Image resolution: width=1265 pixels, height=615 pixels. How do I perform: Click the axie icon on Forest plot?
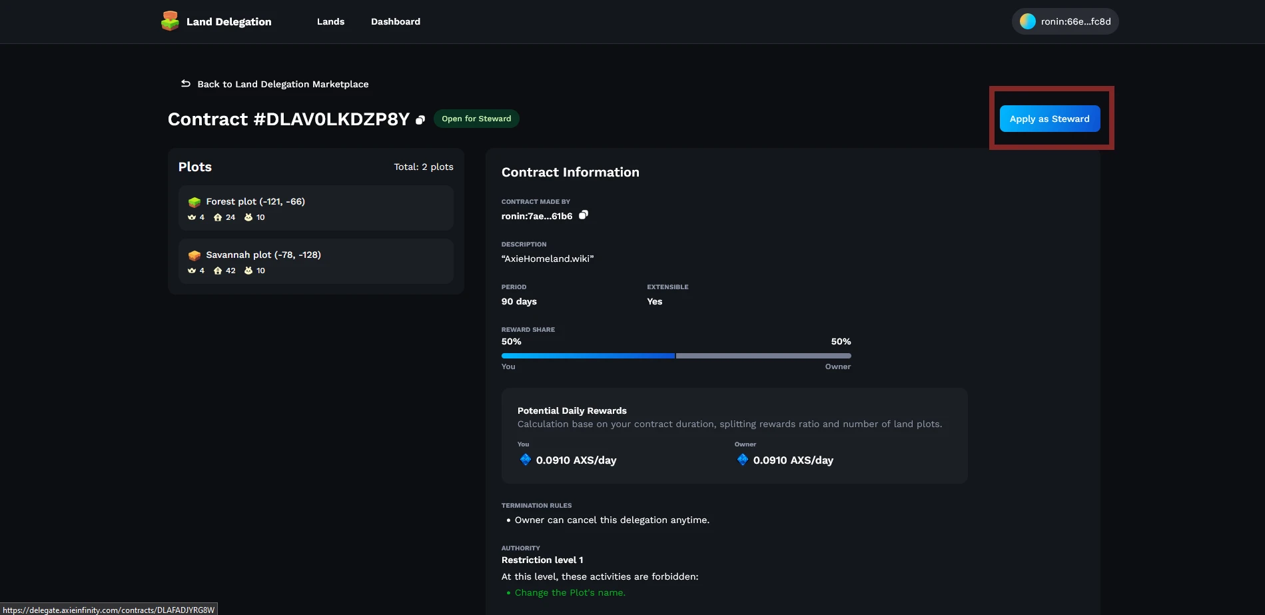[x=248, y=217]
